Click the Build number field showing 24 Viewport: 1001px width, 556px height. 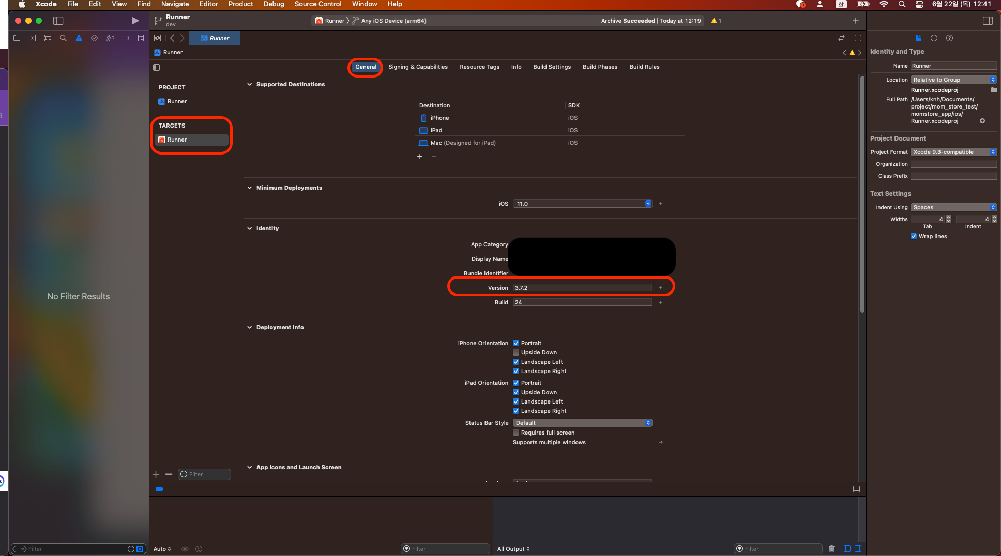(x=582, y=302)
